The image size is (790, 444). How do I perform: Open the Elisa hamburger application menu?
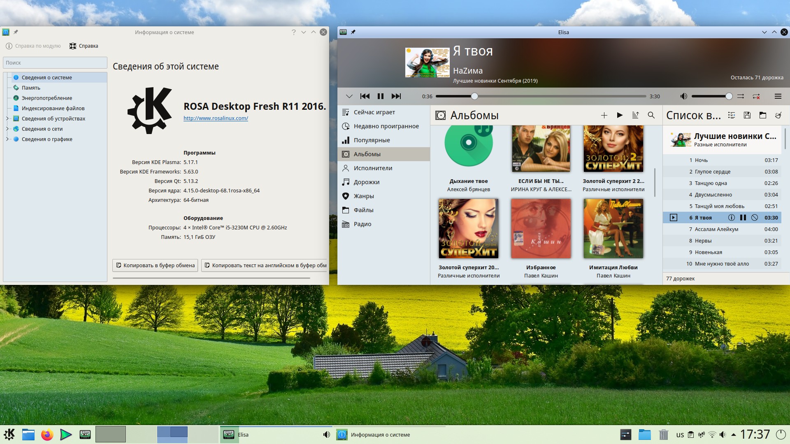point(778,96)
